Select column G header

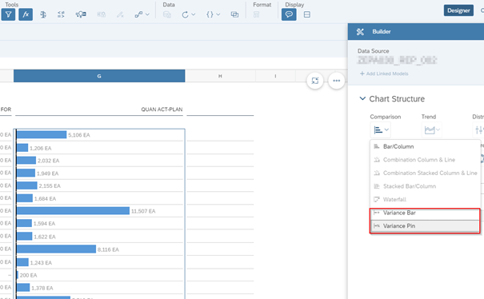point(99,76)
